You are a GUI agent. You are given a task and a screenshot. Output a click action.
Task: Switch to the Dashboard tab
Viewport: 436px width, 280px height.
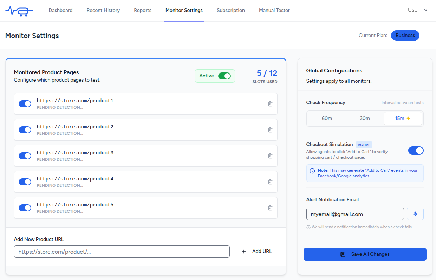point(60,10)
